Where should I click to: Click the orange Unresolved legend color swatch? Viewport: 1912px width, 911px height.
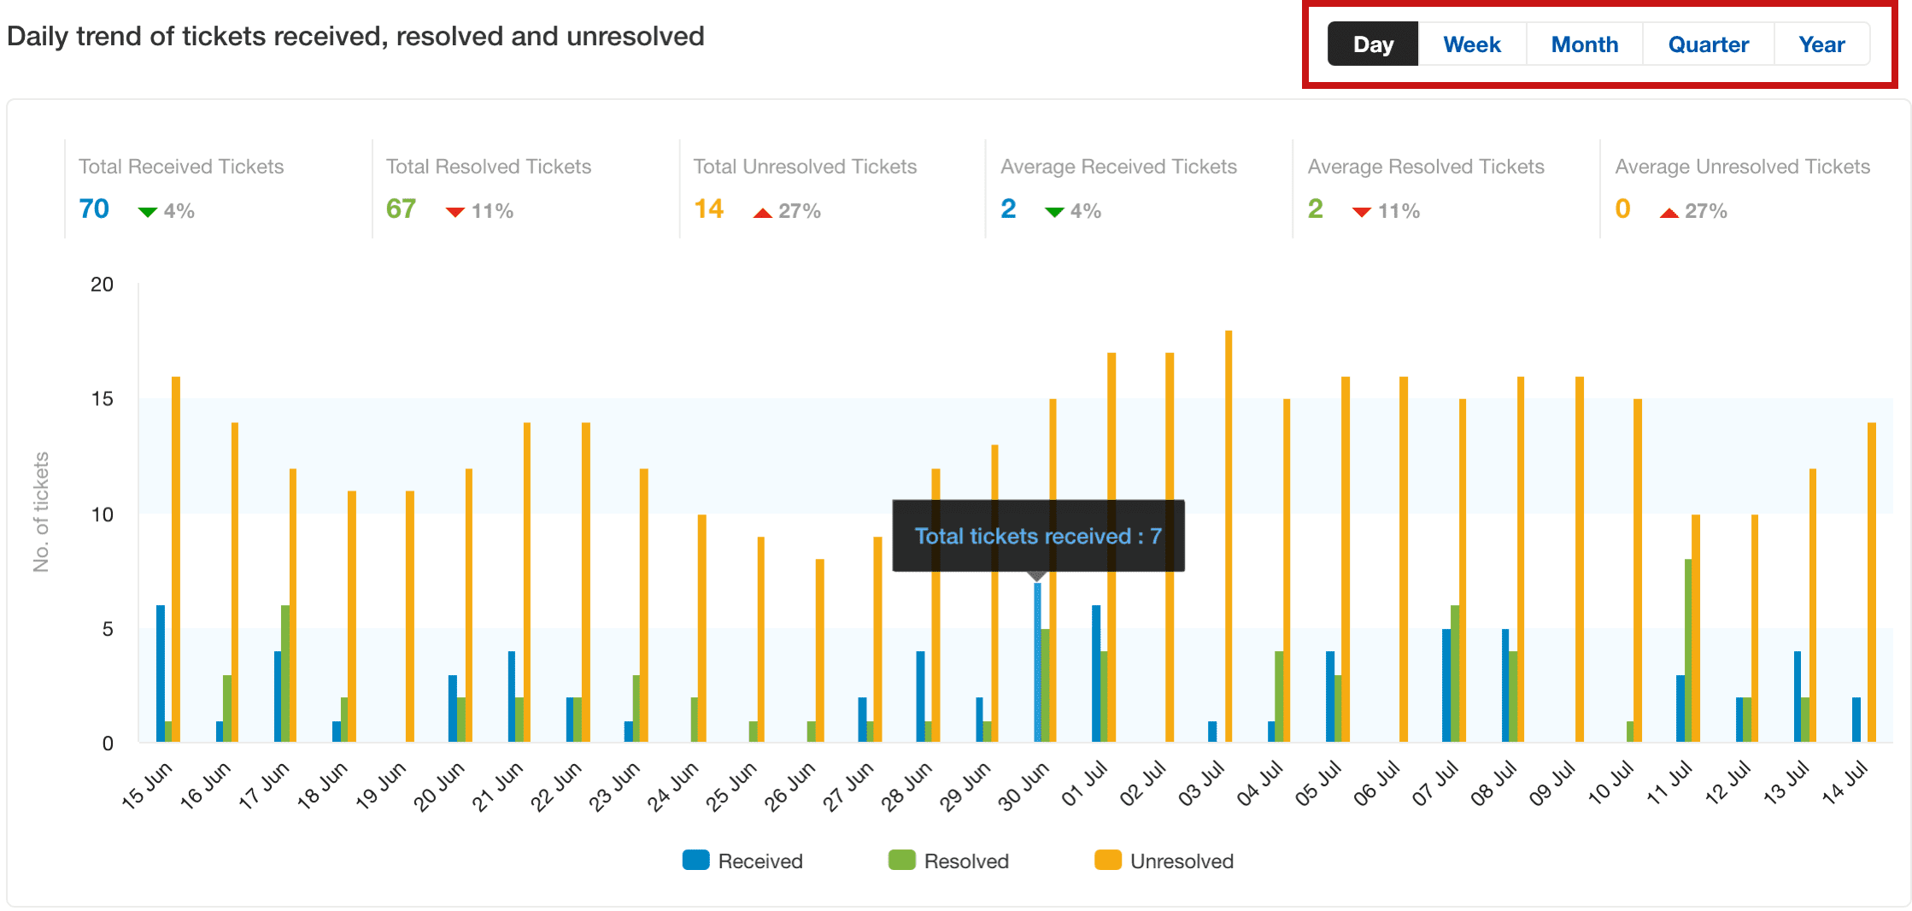coord(1108,860)
